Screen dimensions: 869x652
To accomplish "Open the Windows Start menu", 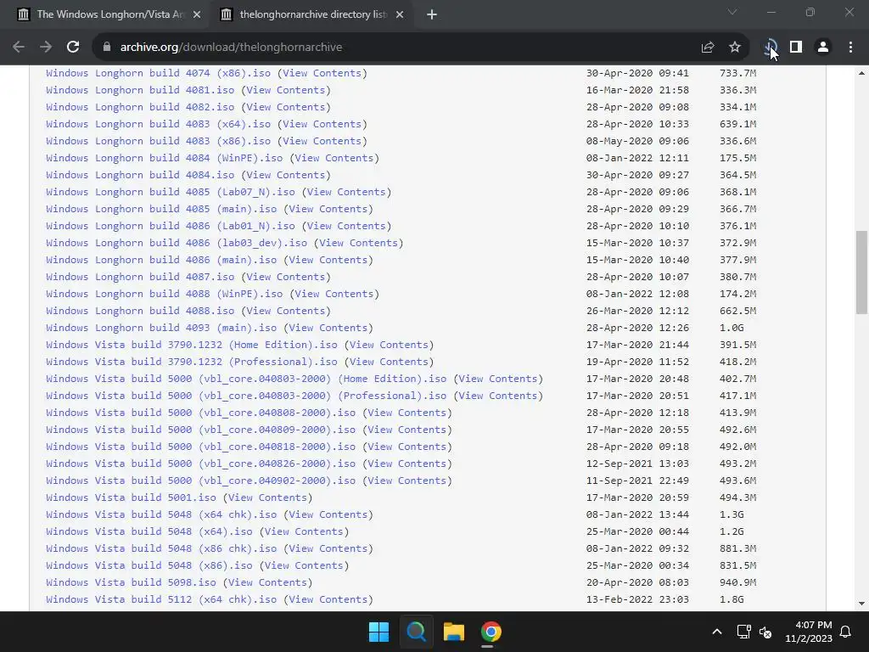I will (379, 632).
